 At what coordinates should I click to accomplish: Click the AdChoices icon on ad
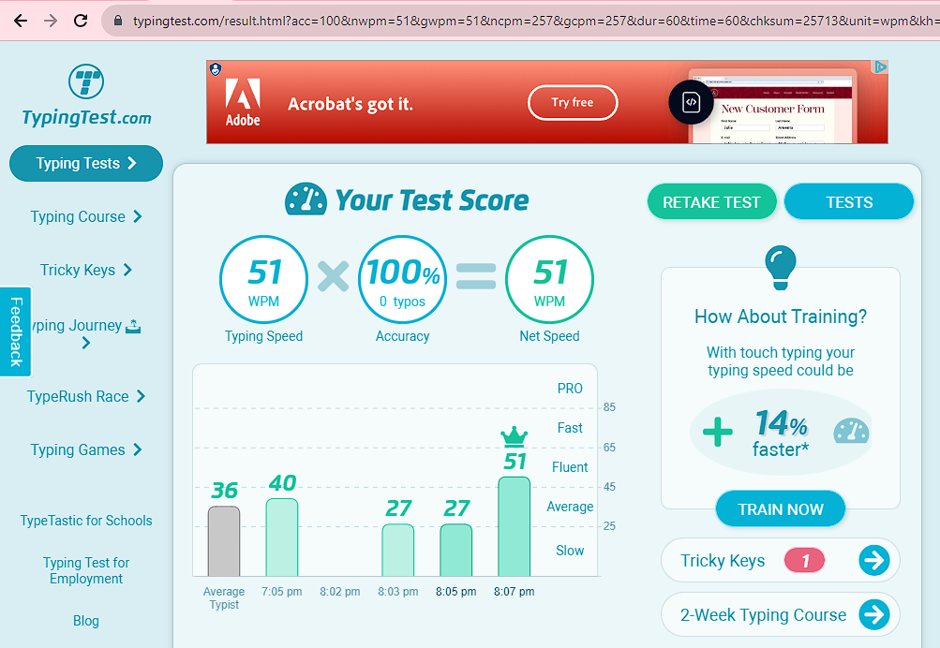pos(880,67)
